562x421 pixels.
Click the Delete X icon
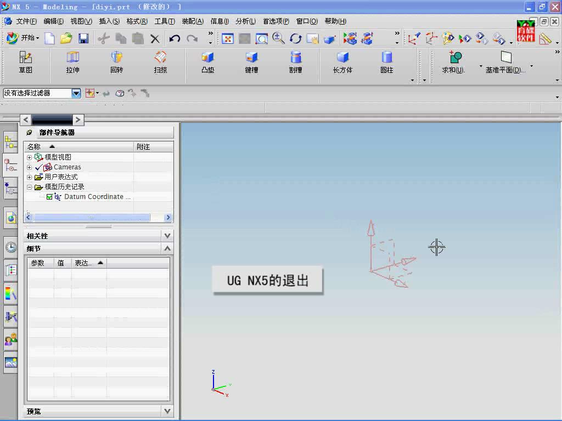[155, 38]
